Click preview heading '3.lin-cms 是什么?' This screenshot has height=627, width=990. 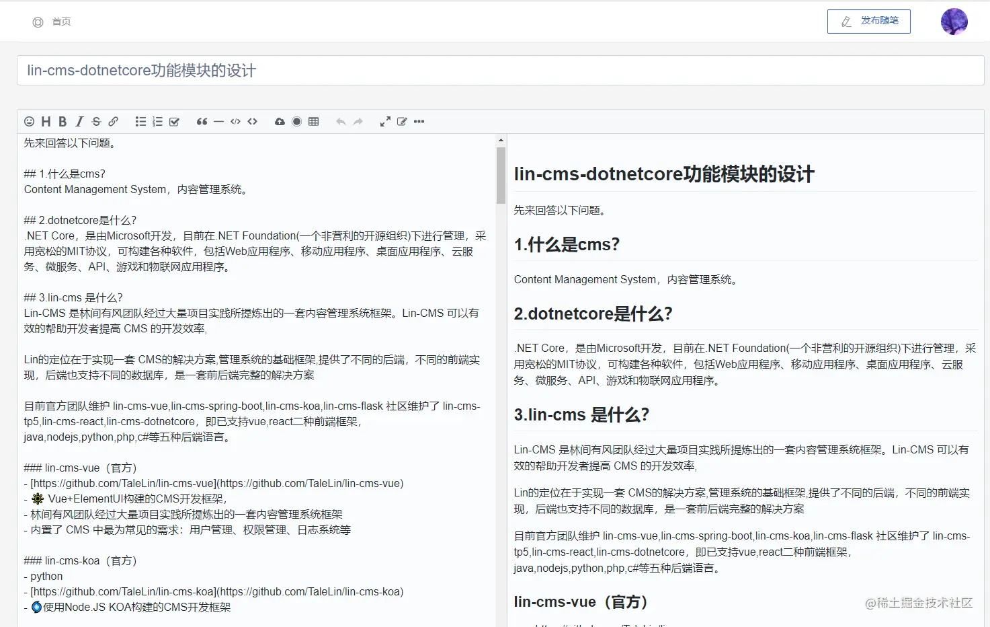[581, 414]
